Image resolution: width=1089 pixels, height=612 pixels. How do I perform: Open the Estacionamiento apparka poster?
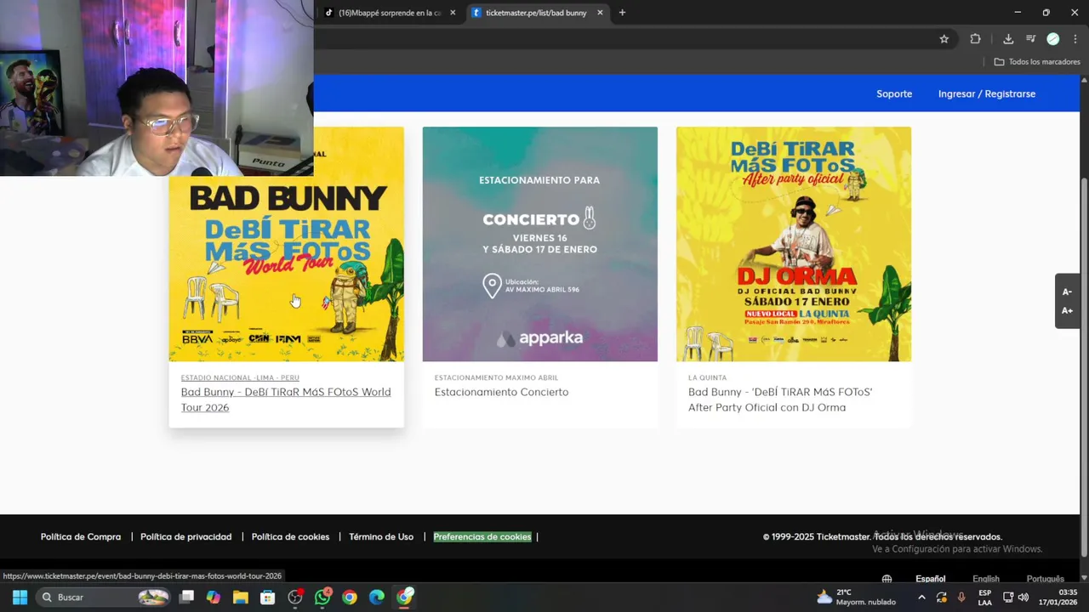(x=540, y=244)
